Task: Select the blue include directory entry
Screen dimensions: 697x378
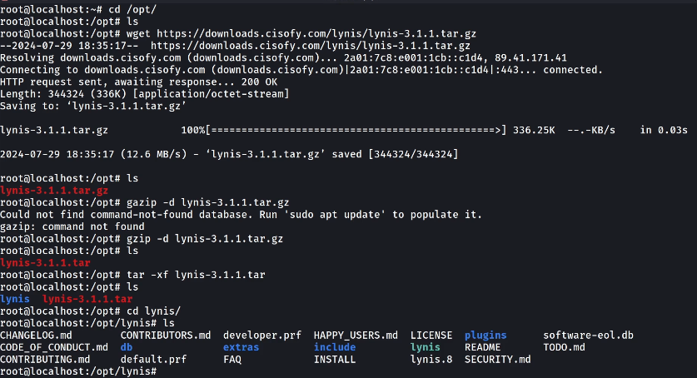Action: pyautogui.click(x=335, y=347)
